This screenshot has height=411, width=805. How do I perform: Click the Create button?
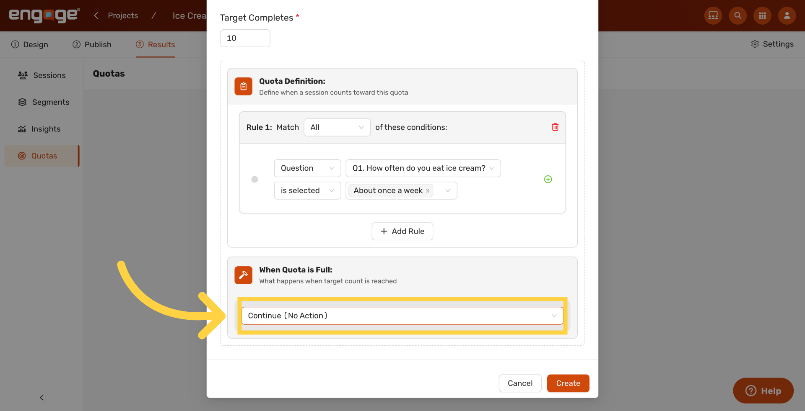[568, 383]
